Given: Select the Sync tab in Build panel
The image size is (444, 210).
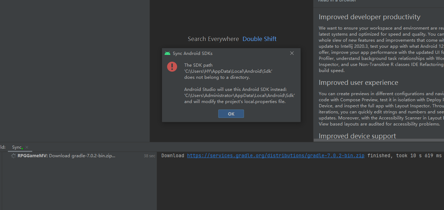Looking at the screenshot, I should pos(17,147).
